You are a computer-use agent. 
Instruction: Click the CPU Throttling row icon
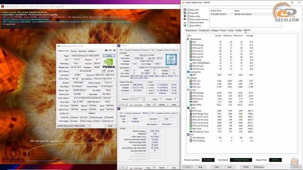[x=191, y=141]
